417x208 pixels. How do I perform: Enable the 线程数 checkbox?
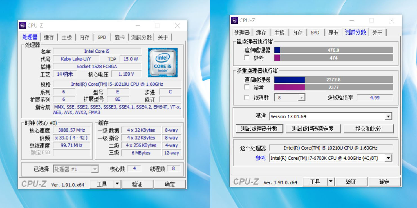click(x=247, y=97)
